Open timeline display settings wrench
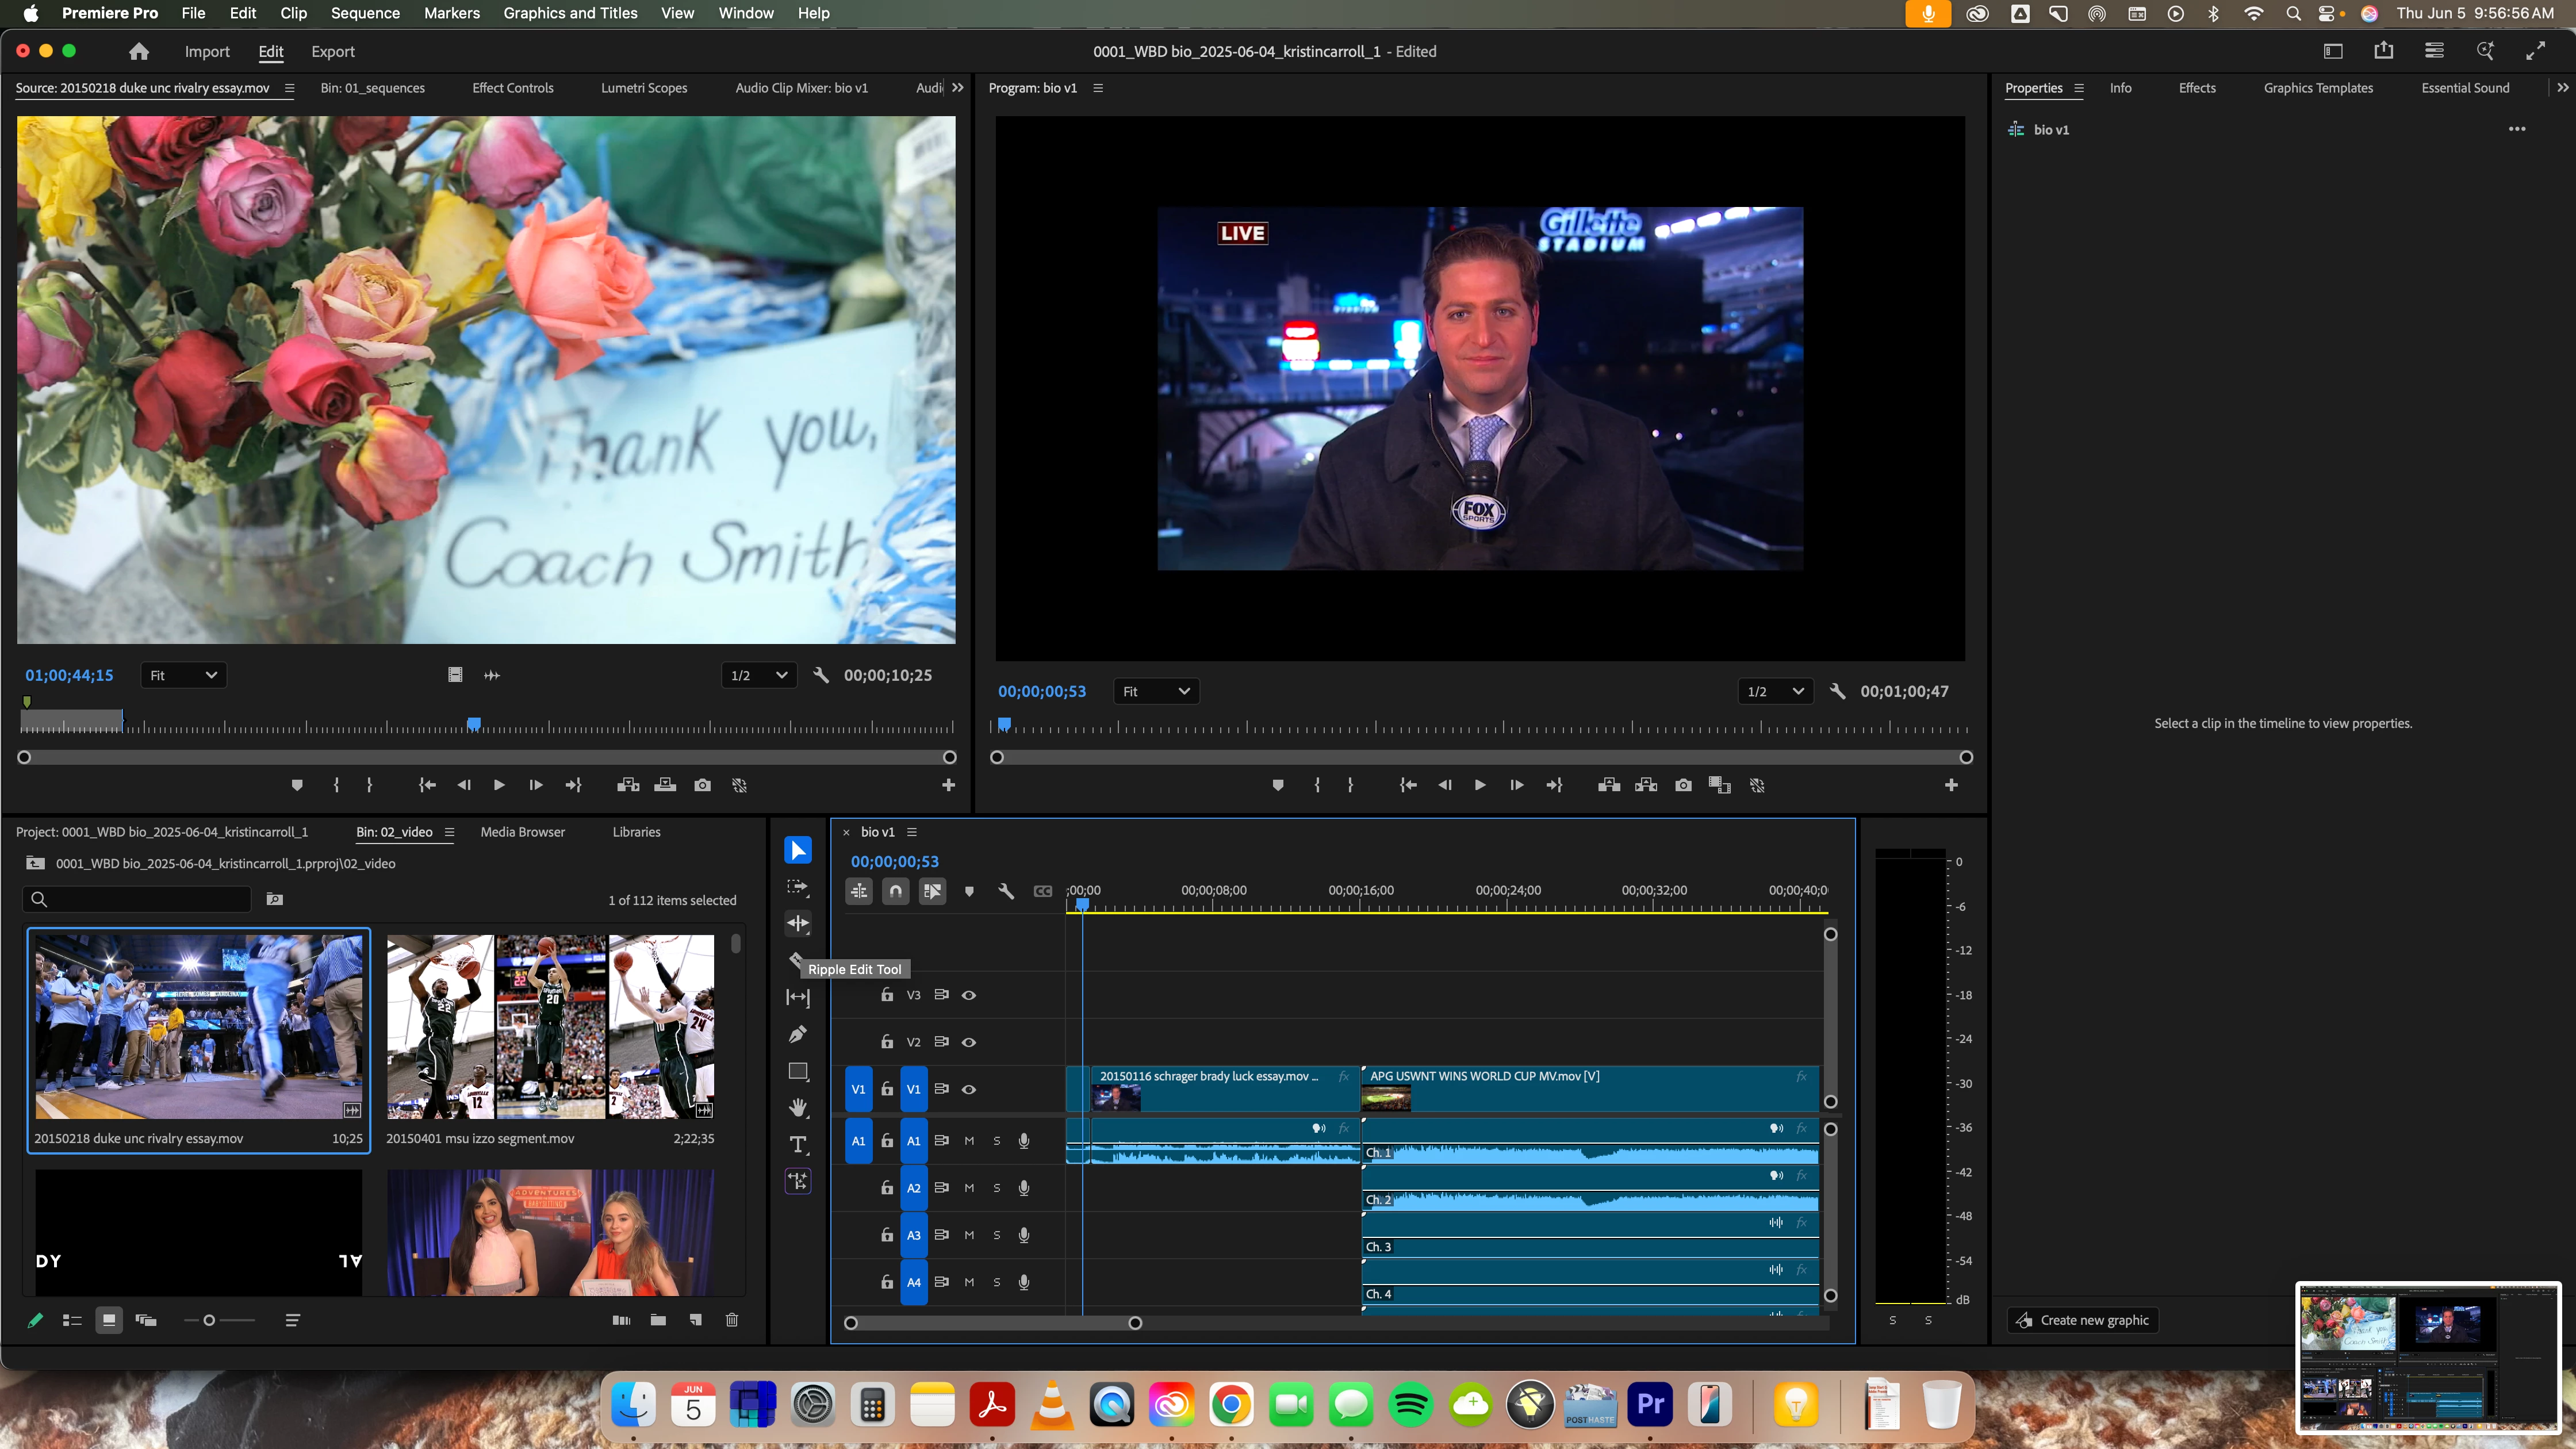The height and width of the screenshot is (1449, 2576). (x=1006, y=891)
